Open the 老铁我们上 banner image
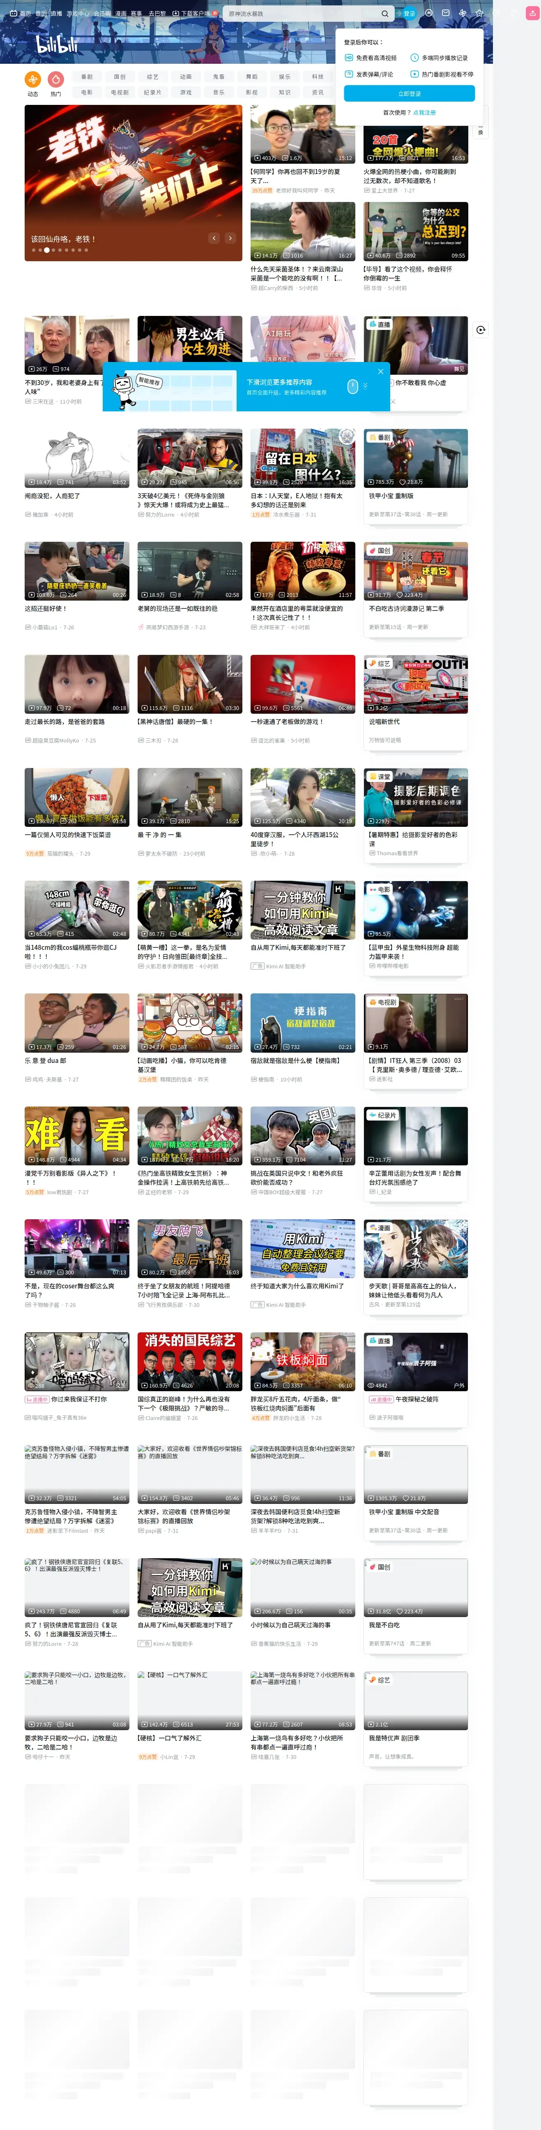Viewport: 541px width, 2130px height. (133, 183)
